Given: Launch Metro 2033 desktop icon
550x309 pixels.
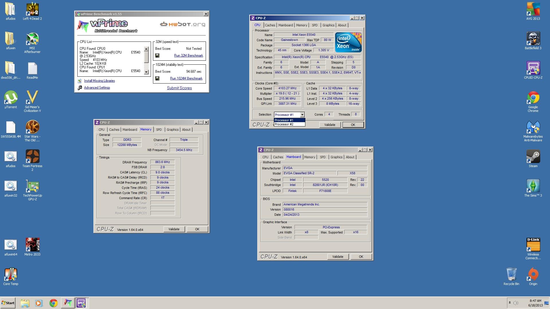Looking at the screenshot, I should click(32, 247).
